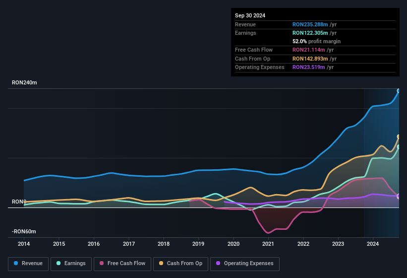Image resolution: width=407 pixels, height=278 pixels.
Task: Click the blue Revenue endpoint marker
Action: pos(399,91)
